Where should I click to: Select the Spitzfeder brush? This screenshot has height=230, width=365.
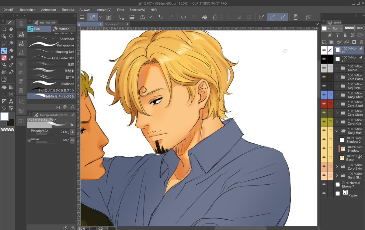pyautogui.click(x=51, y=39)
